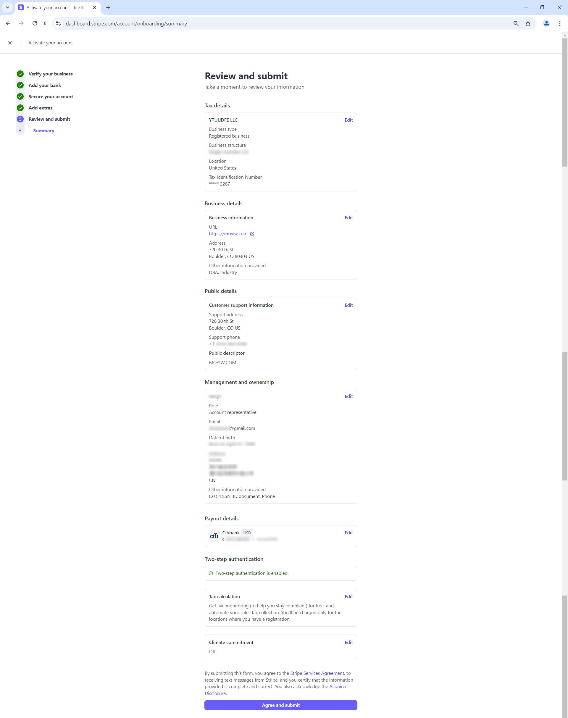The height and width of the screenshot is (718, 568).
Task: Open Chrome profile avatar icon
Action: point(546,23)
